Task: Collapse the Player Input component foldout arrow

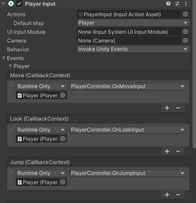Action: coord(3,4)
